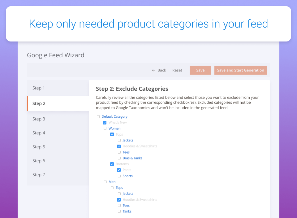
Task: Uncheck the What's New checkbox
Action: (x=105, y=123)
